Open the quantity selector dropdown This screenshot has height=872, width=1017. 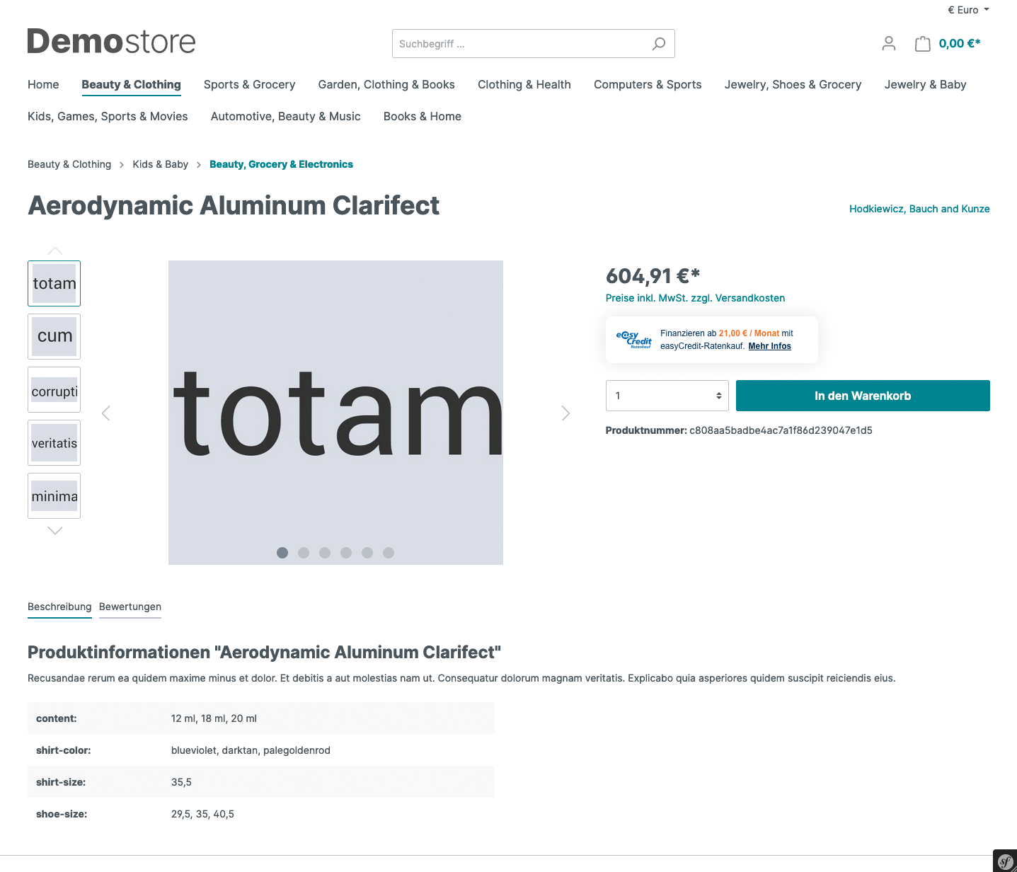click(x=667, y=396)
